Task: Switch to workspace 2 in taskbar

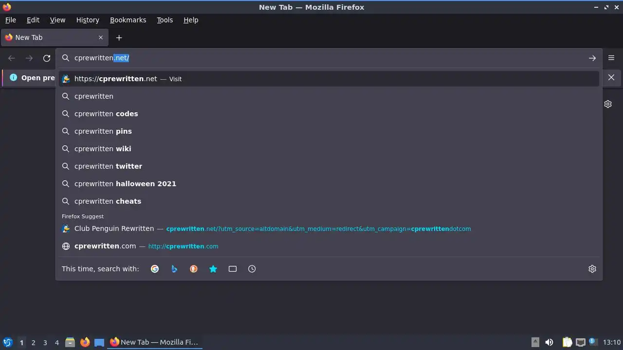Action: [x=33, y=342]
